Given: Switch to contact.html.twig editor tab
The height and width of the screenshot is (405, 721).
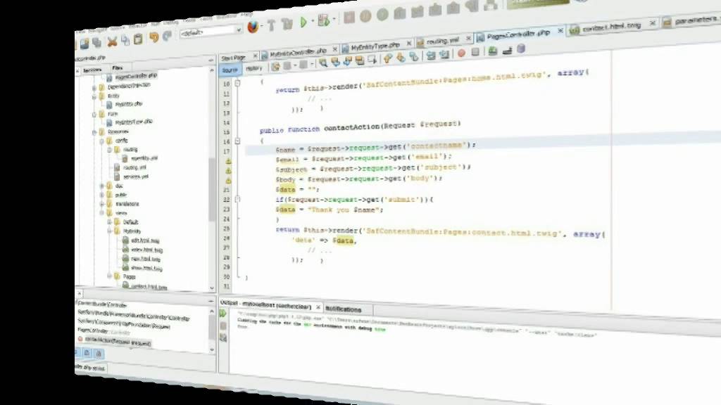Looking at the screenshot, I should 612,27.
